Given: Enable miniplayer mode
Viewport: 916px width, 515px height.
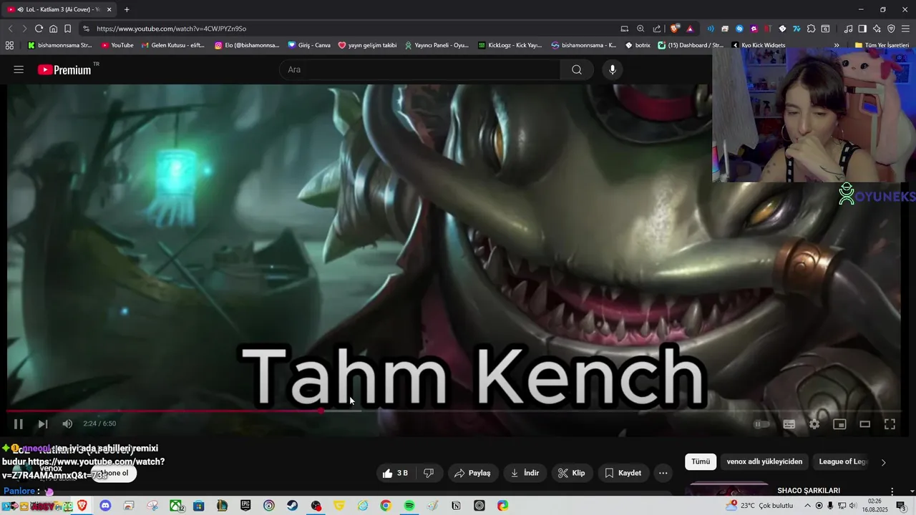Looking at the screenshot, I should pyautogui.click(x=839, y=424).
